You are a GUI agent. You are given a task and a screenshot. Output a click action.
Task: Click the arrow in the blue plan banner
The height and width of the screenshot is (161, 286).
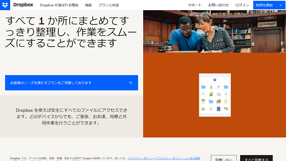pos(130,83)
